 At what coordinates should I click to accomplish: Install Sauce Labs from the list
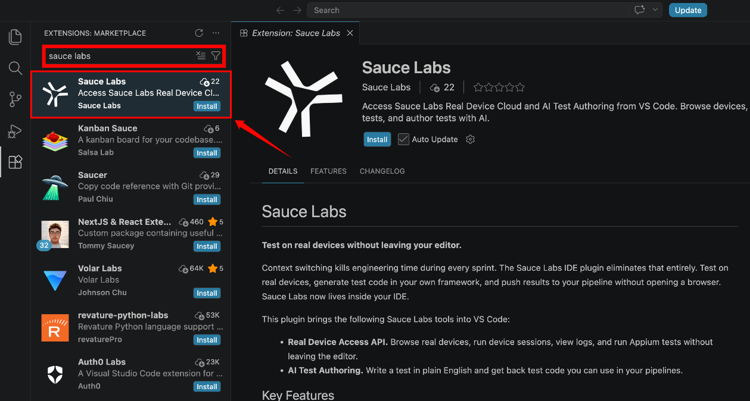(207, 106)
